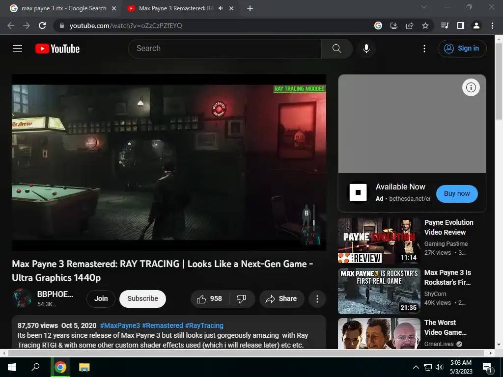Click the video player to pause
Screen dimensions: 503x377
coord(169,162)
